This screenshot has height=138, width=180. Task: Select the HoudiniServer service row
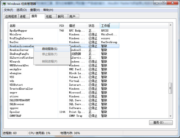pyautogui.click(x=64, y=50)
